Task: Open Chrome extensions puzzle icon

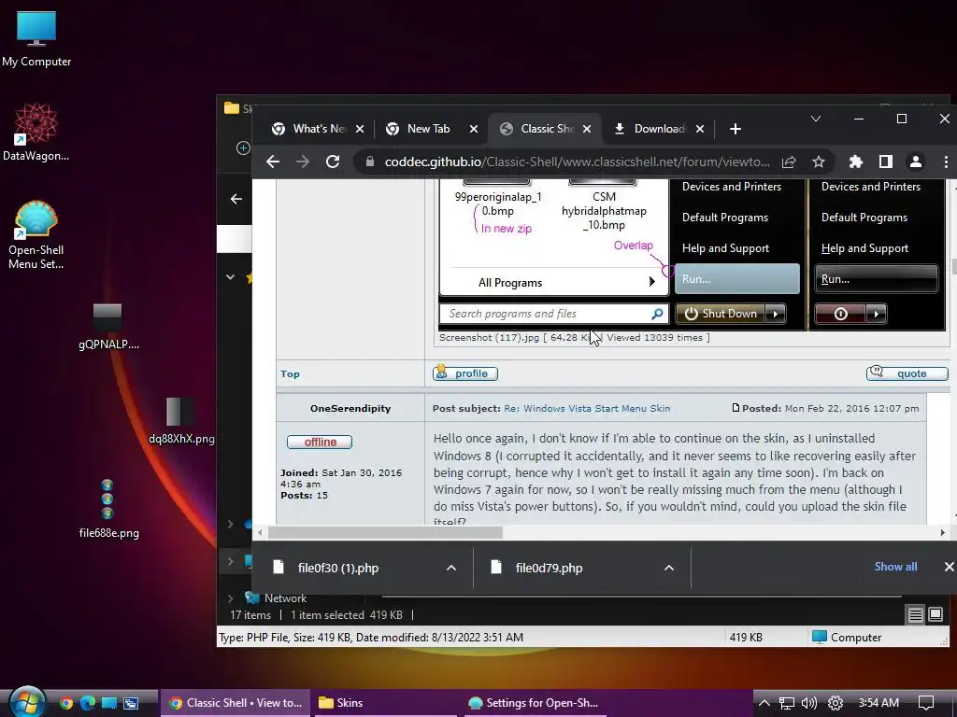Action: pyautogui.click(x=856, y=162)
